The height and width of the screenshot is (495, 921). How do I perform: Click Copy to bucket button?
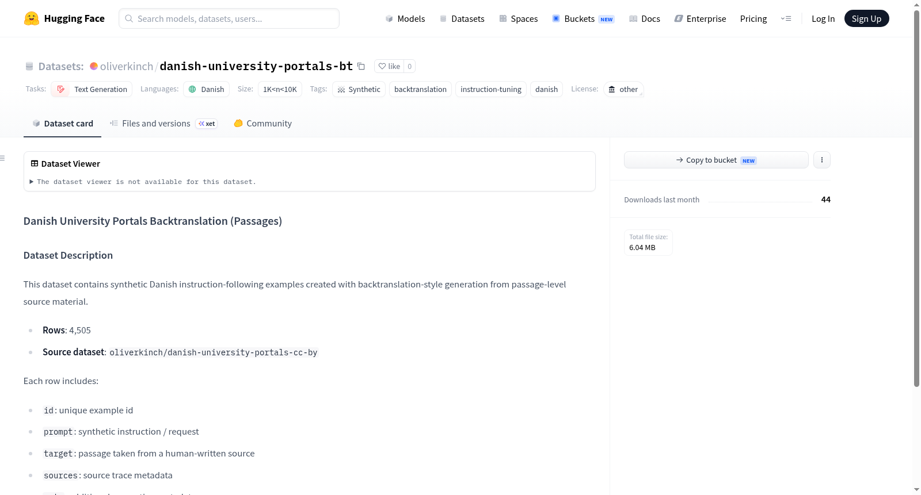(716, 160)
